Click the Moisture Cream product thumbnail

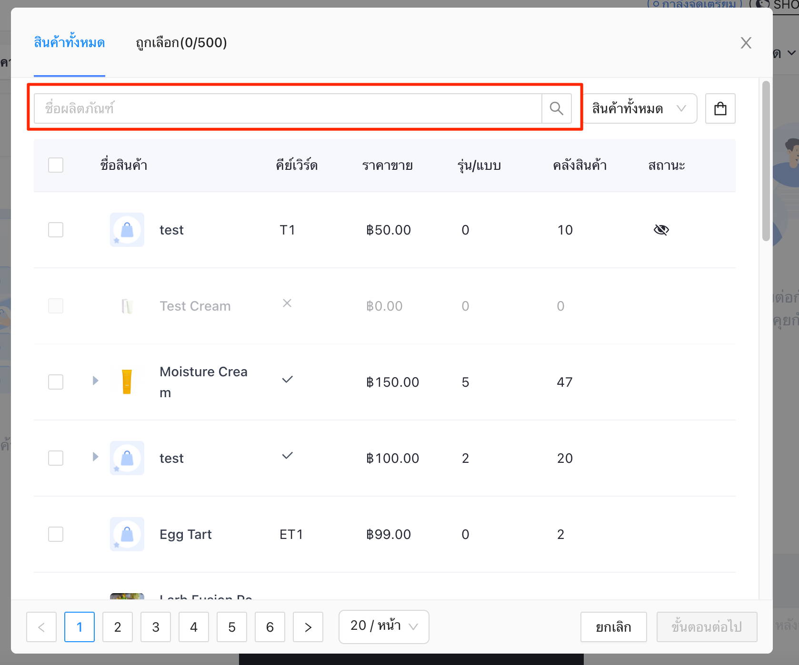[127, 382]
